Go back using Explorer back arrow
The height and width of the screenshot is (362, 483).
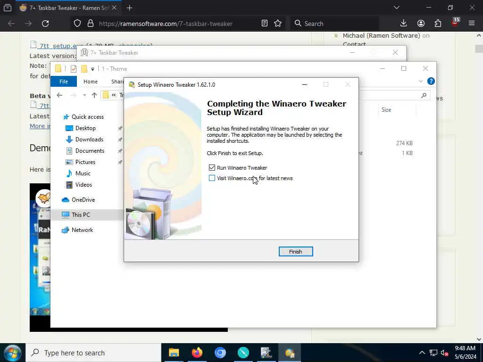click(59, 95)
